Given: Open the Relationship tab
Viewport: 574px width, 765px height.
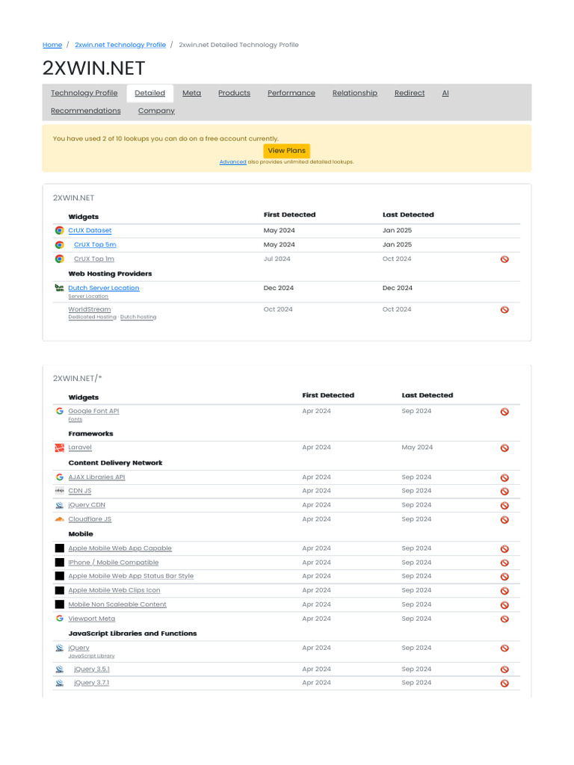Looking at the screenshot, I should click(355, 93).
